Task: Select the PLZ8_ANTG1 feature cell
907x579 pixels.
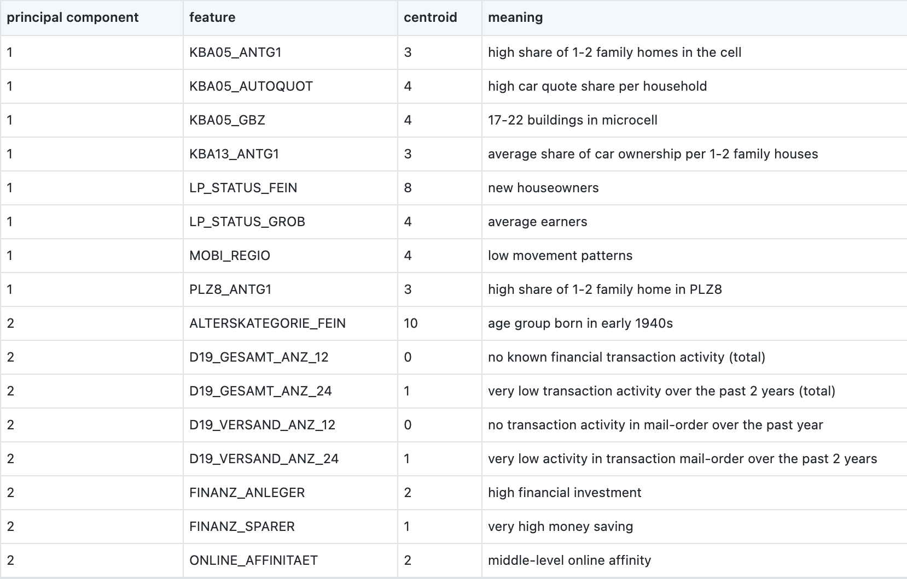Action: (230, 289)
